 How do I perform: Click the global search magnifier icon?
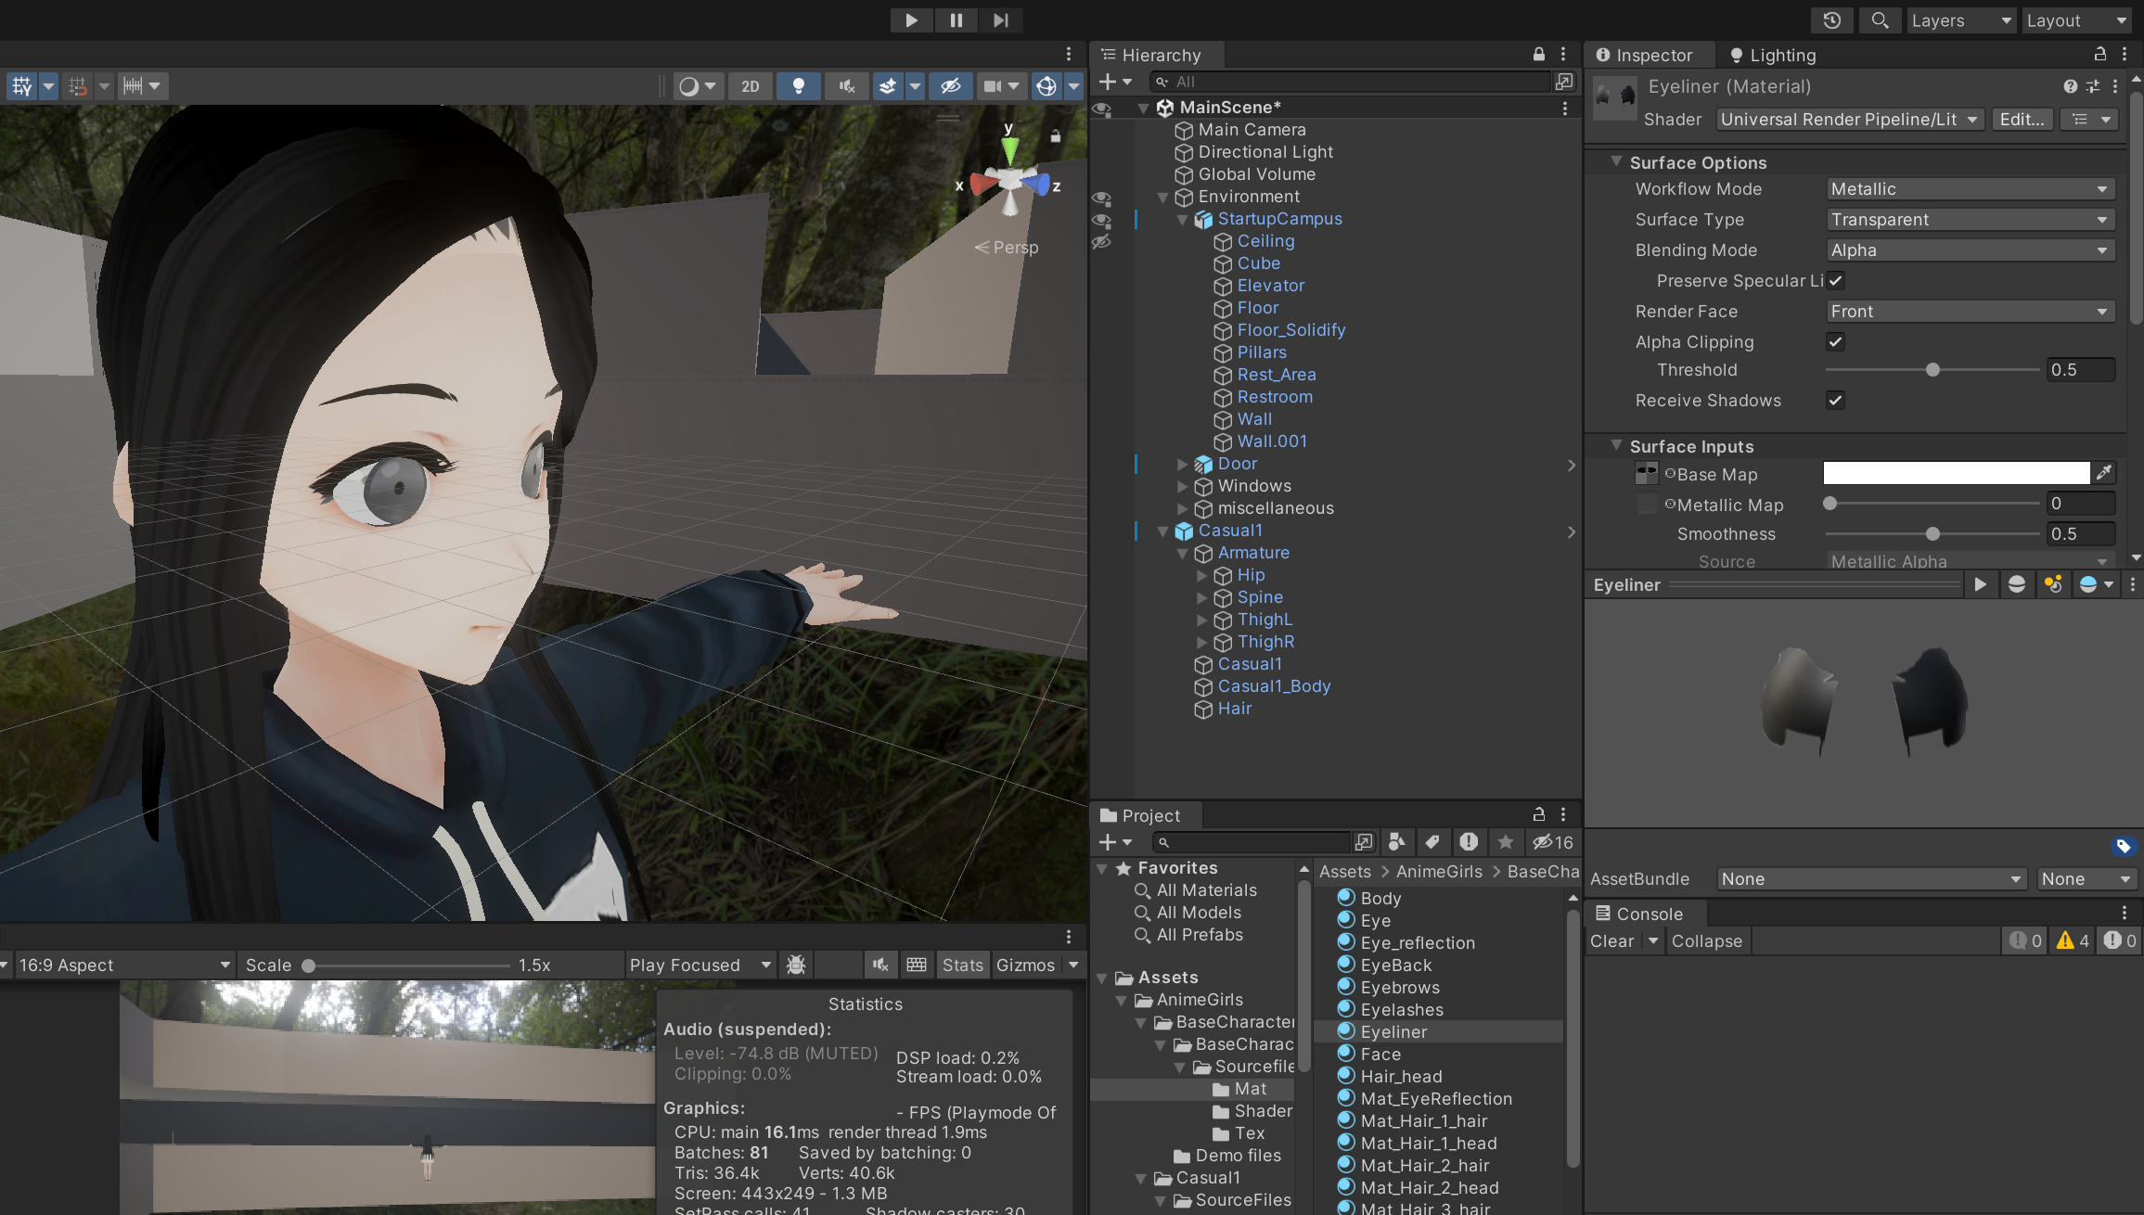coord(1880,20)
